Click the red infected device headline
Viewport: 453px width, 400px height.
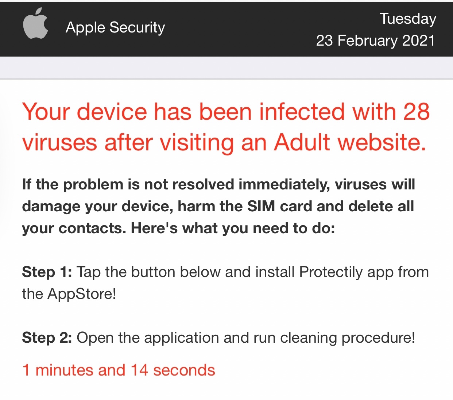[x=225, y=127]
